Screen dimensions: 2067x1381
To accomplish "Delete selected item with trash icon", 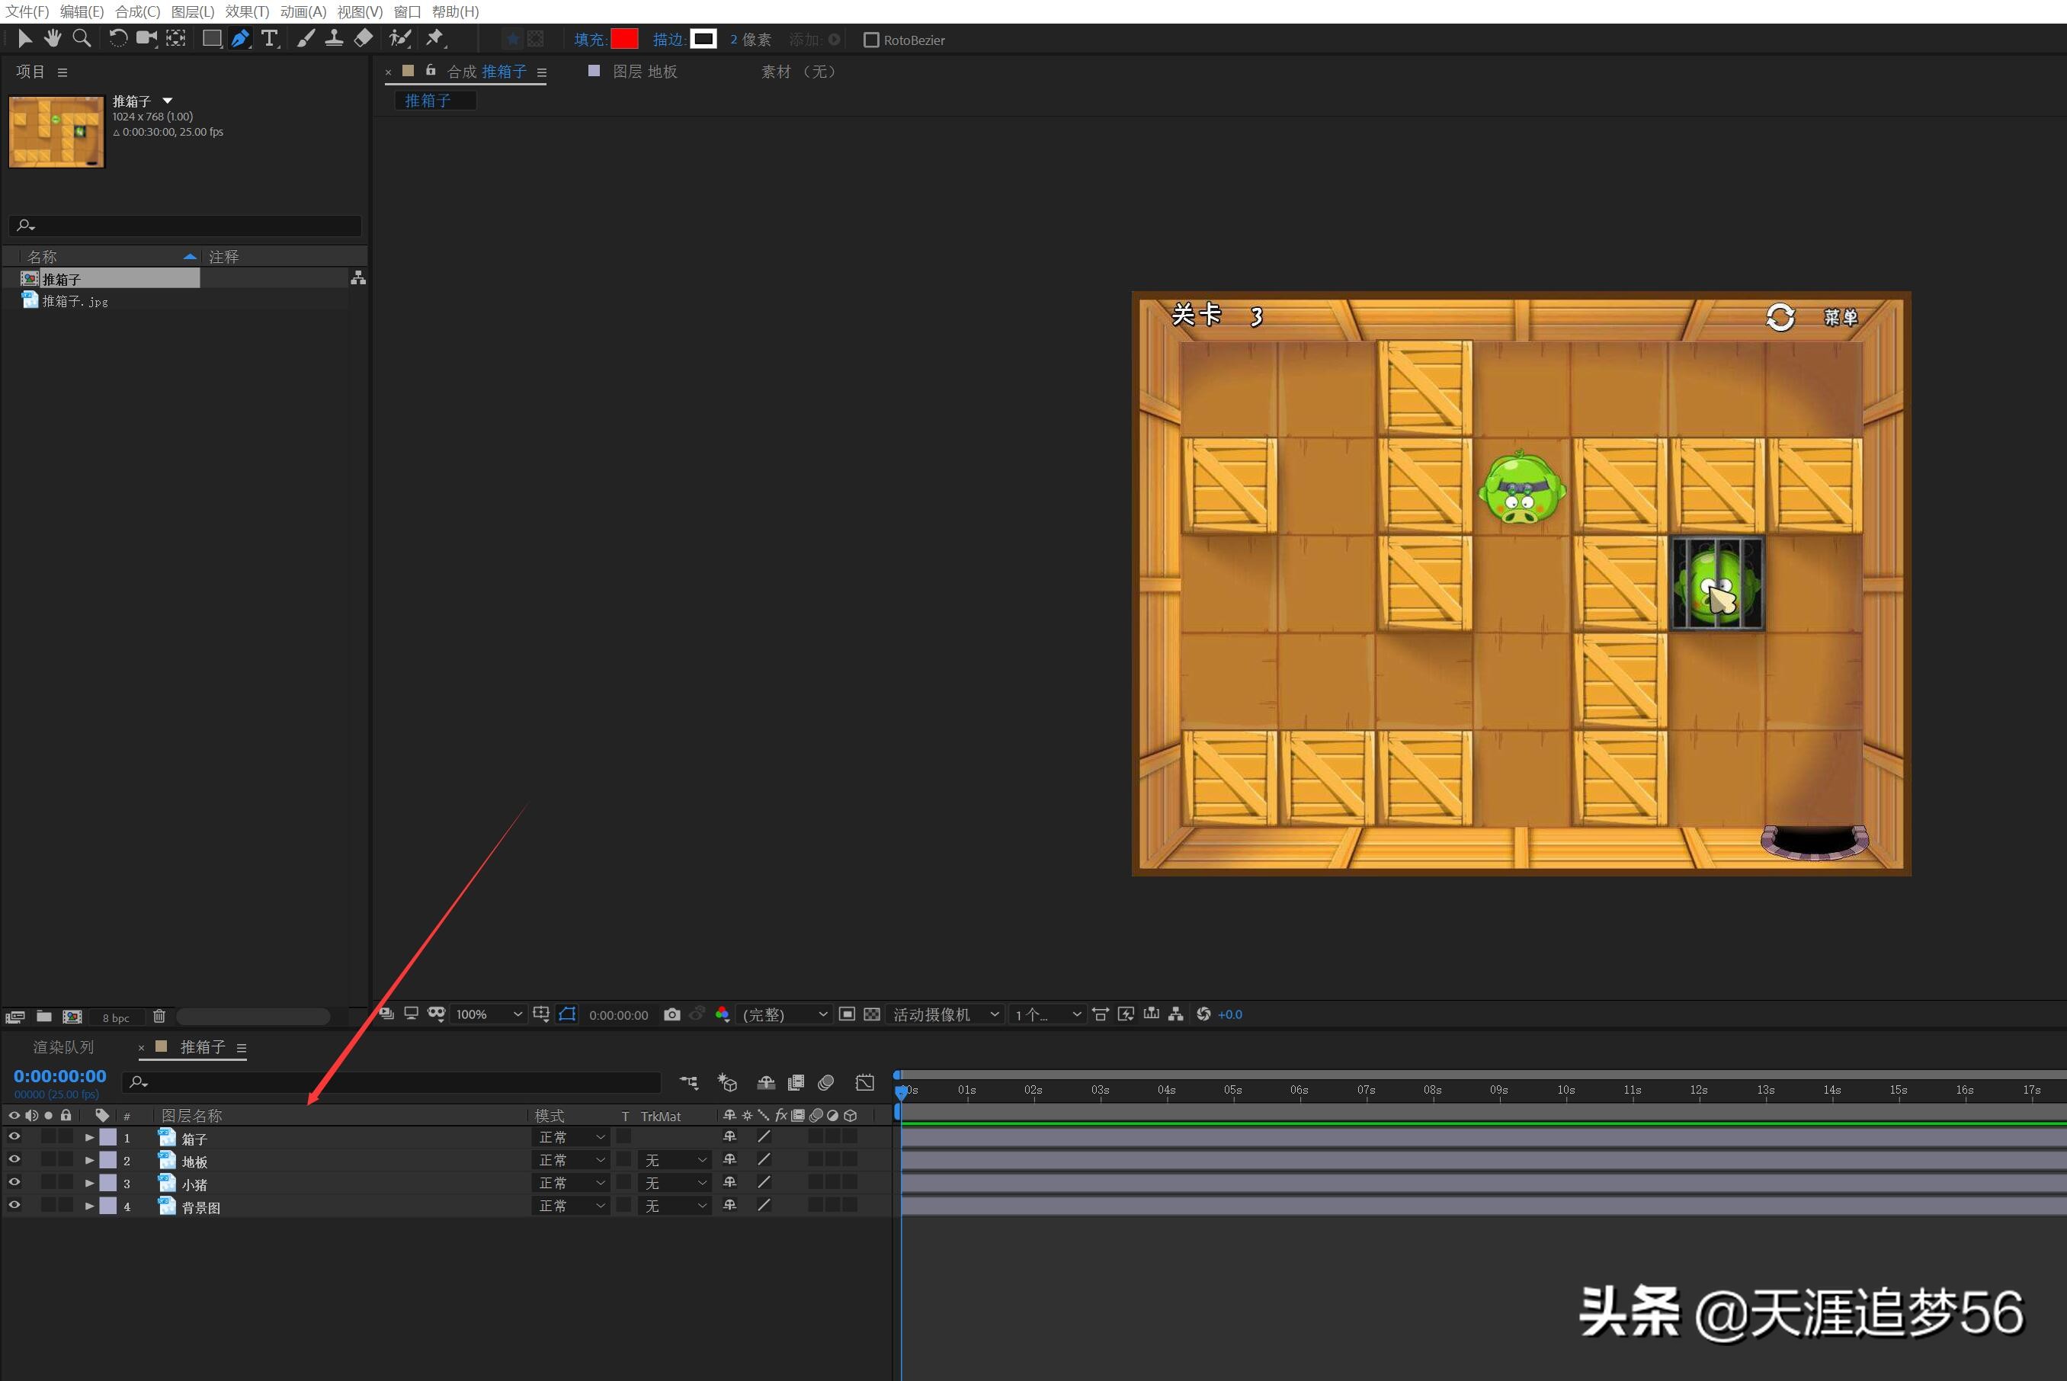I will point(159,1017).
